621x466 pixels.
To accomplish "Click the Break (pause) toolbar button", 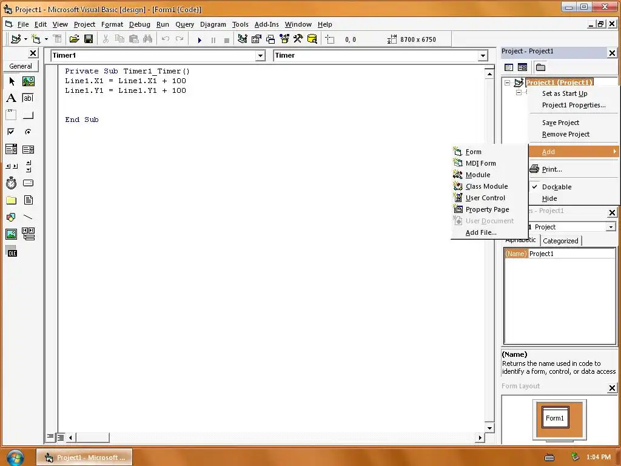I will (x=213, y=39).
